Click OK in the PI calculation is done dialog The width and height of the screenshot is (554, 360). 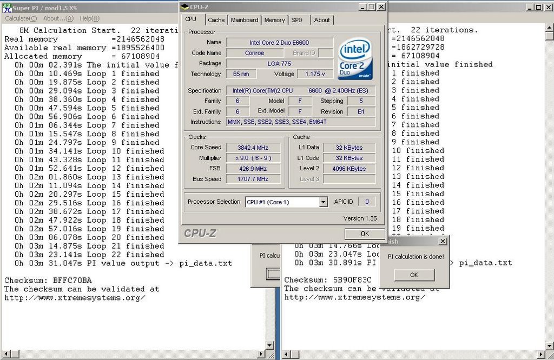click(414, 275)
